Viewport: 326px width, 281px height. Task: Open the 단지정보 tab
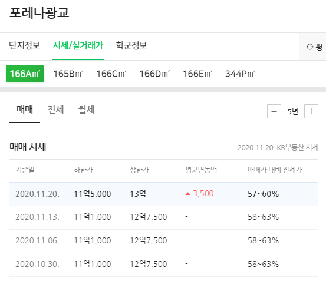click(24, 45)
